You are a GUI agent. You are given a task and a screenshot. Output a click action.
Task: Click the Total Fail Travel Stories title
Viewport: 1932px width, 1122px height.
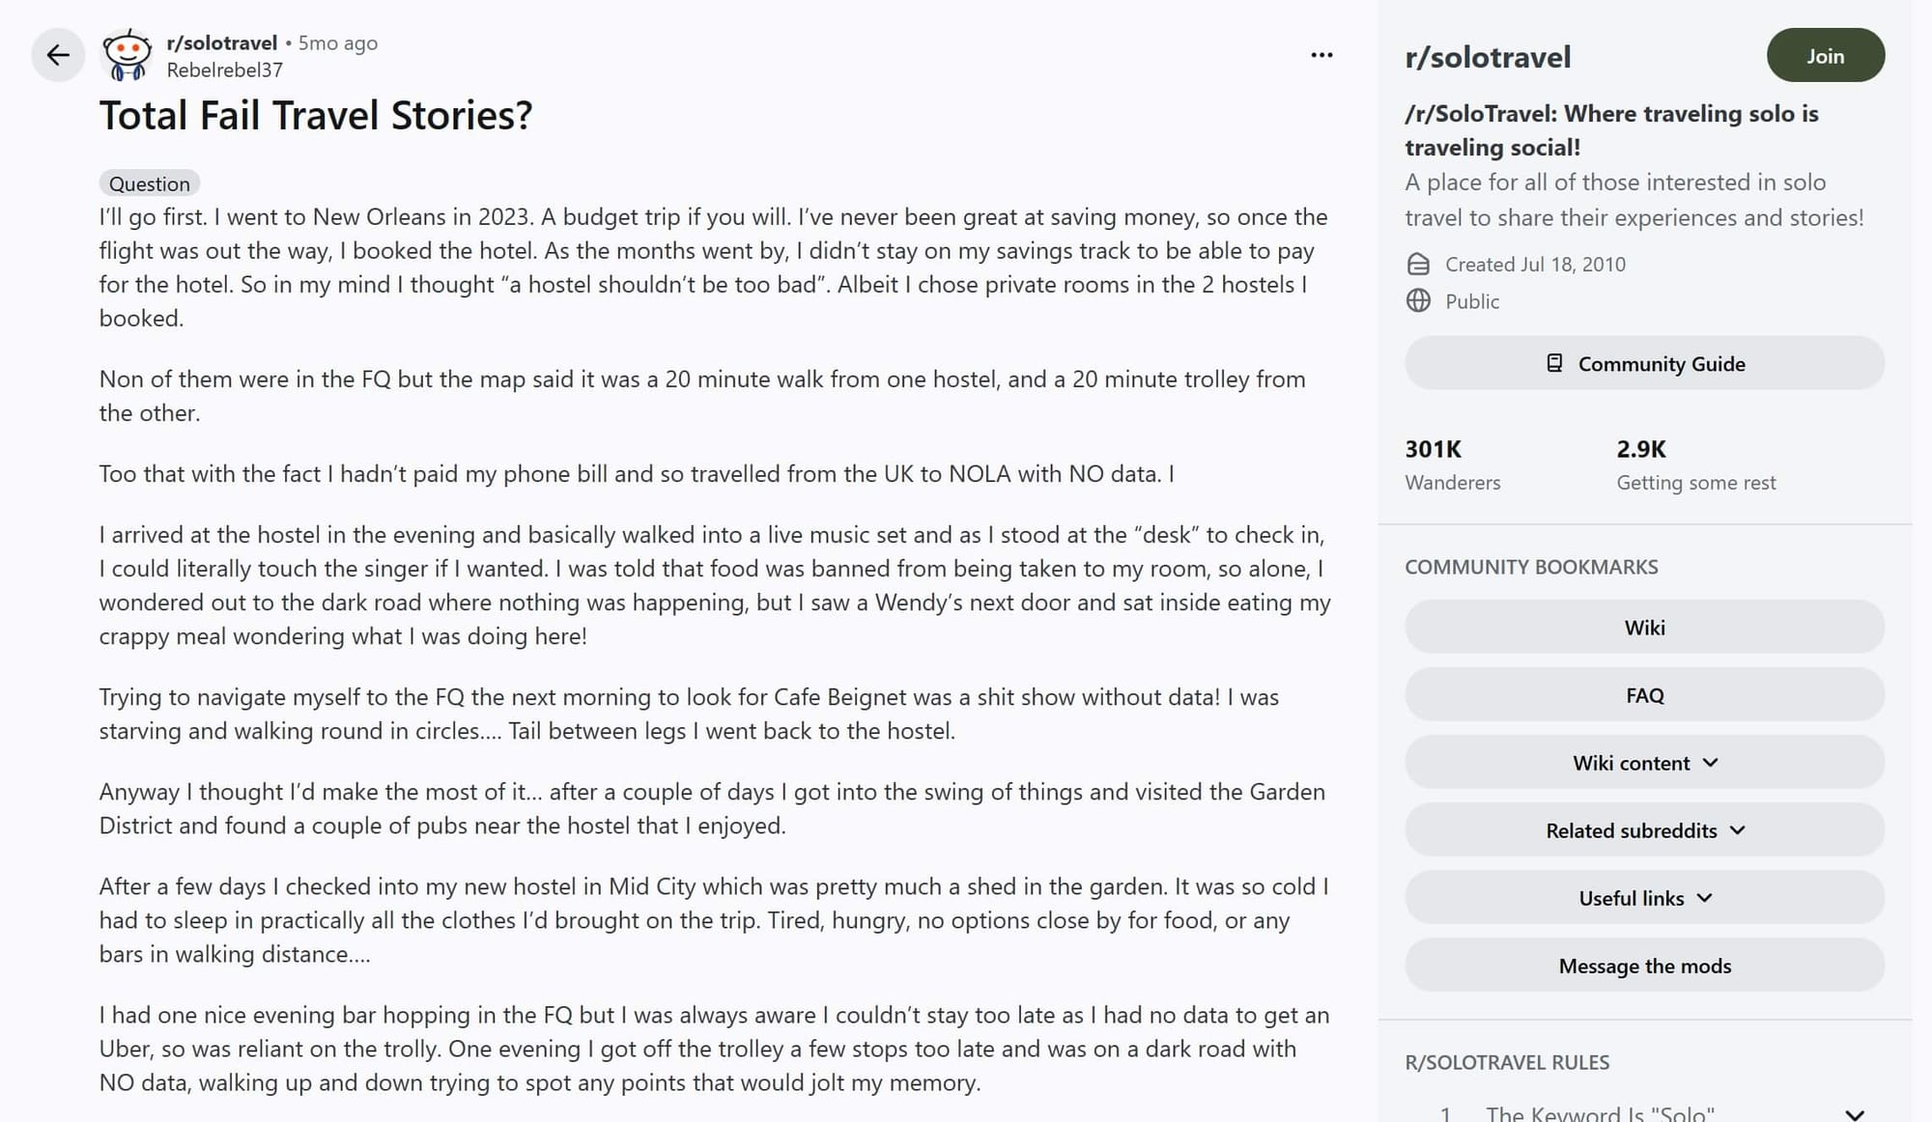316,116
